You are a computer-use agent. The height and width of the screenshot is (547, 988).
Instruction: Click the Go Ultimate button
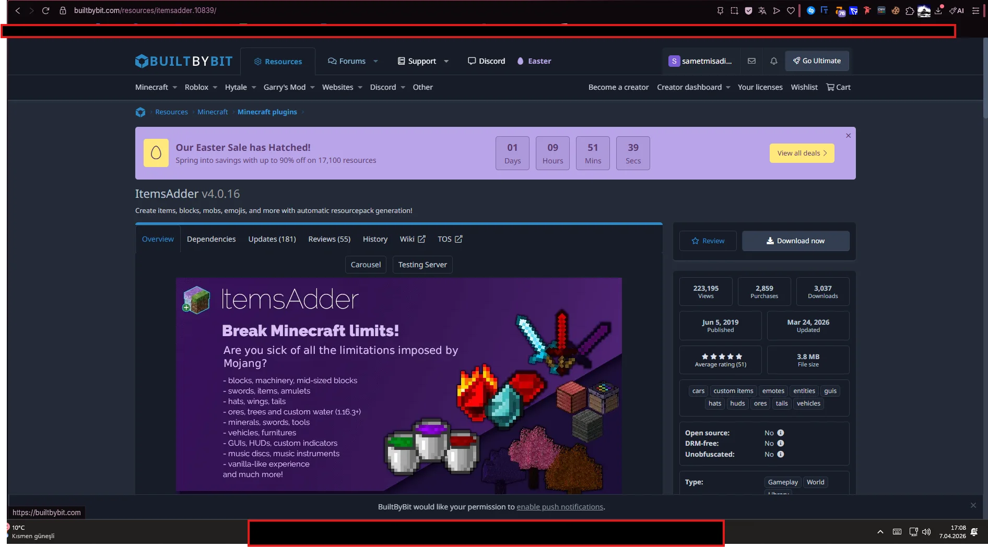click(817, 61)
